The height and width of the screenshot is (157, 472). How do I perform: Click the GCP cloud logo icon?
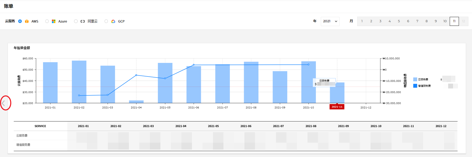coord(113,21)
